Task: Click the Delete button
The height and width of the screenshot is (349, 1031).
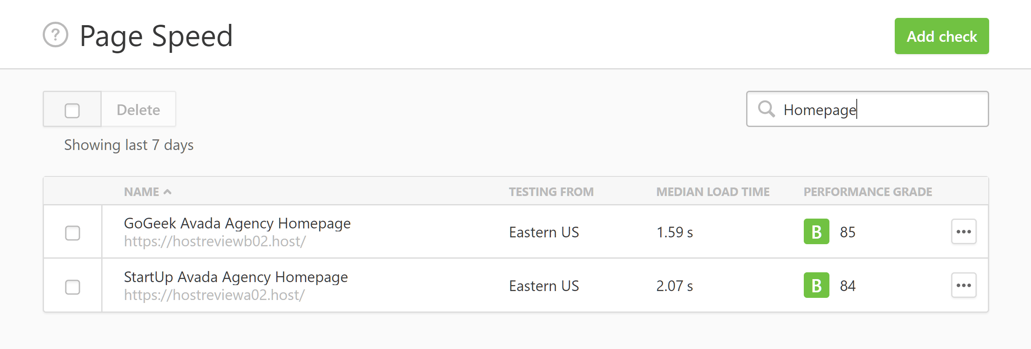Action: 138,110
